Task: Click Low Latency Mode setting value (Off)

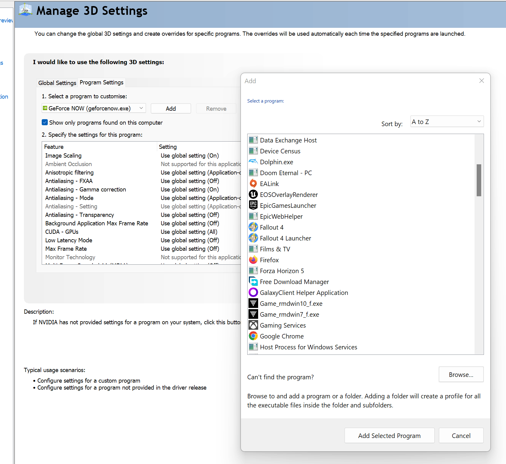Action: pyautogui.click(x=190, y=240)
